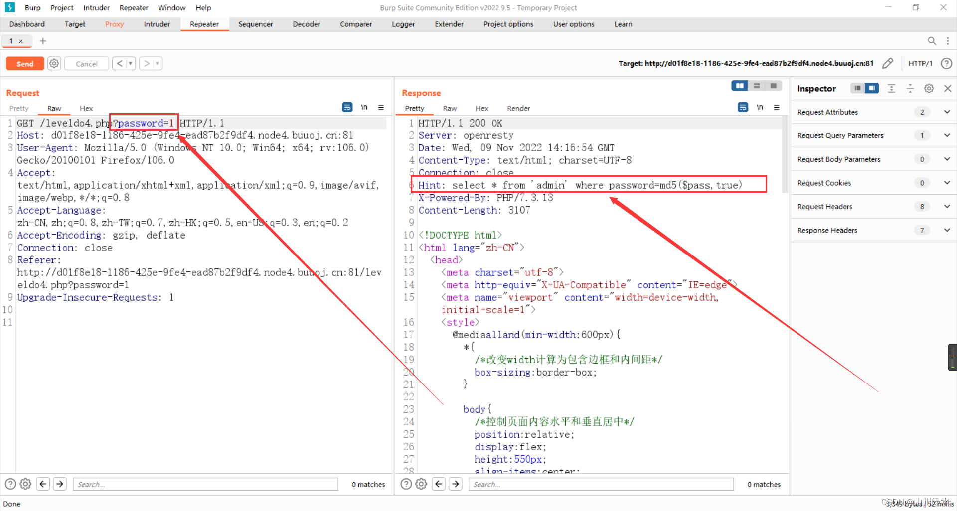Click the response pane vertical scrollbar
Screen dimensions: 957x511
785,155
